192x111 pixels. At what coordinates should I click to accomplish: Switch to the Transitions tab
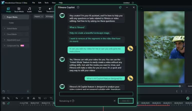pos(50,10)
